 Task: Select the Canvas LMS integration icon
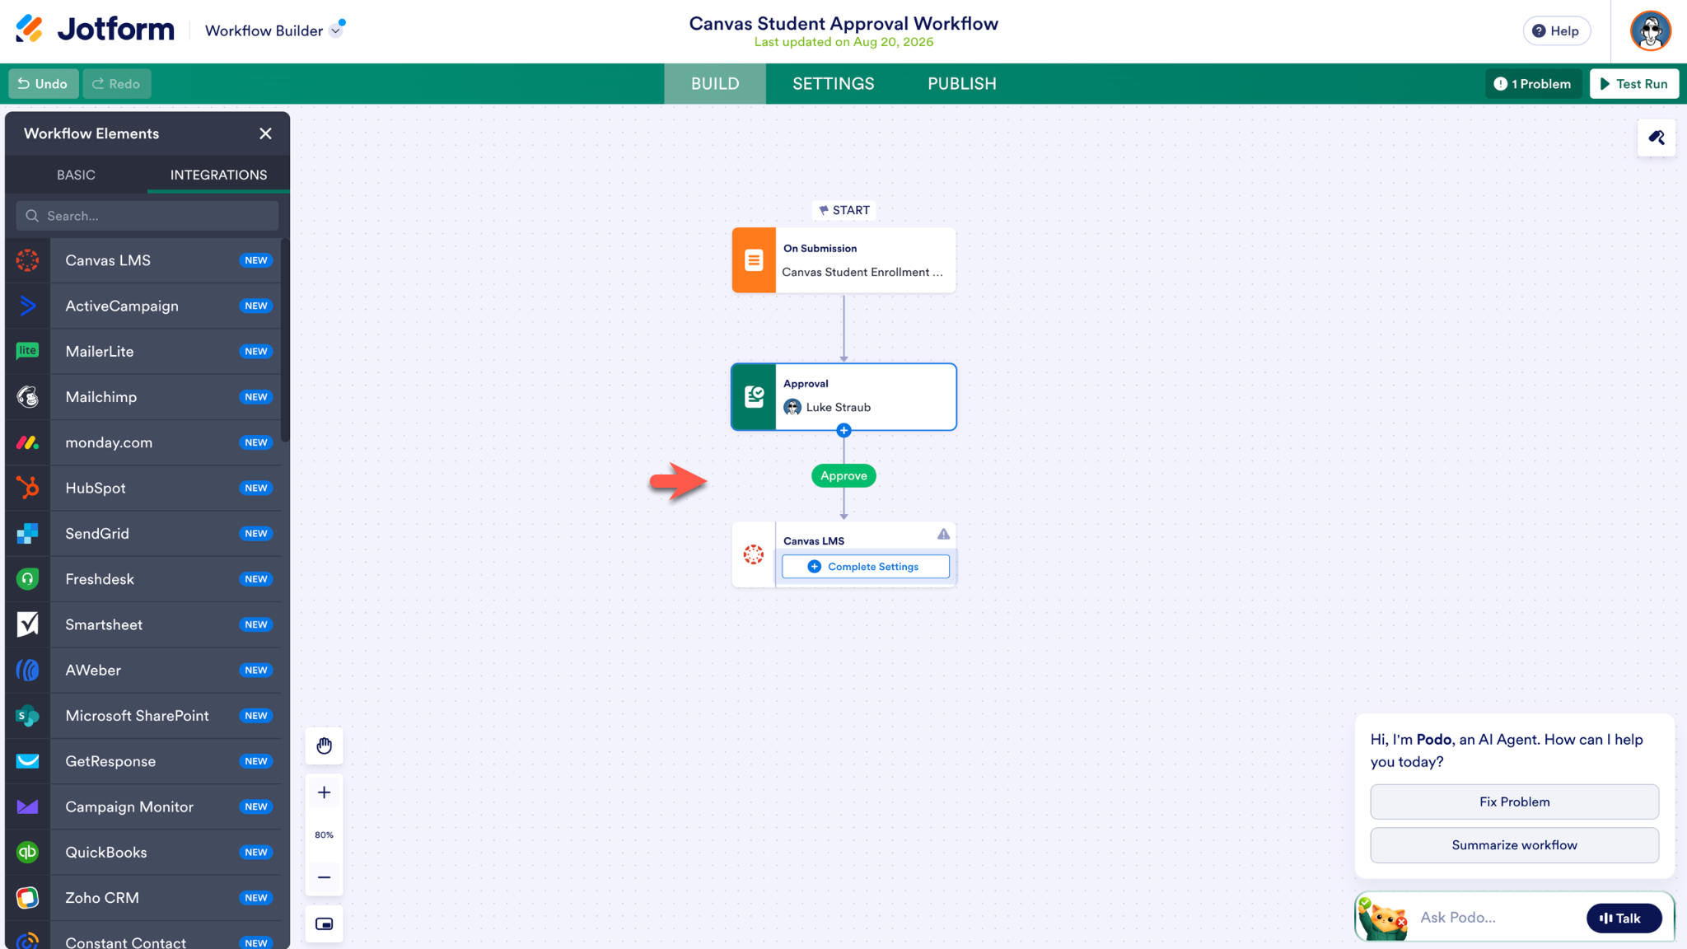coord(28,260)
